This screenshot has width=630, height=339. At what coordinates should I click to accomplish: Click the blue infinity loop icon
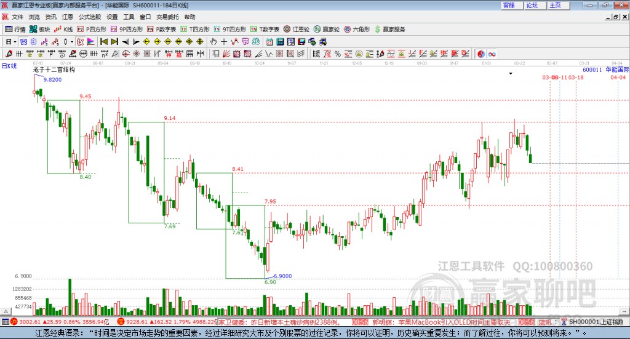pyautogui.click(x=492, y=54)
